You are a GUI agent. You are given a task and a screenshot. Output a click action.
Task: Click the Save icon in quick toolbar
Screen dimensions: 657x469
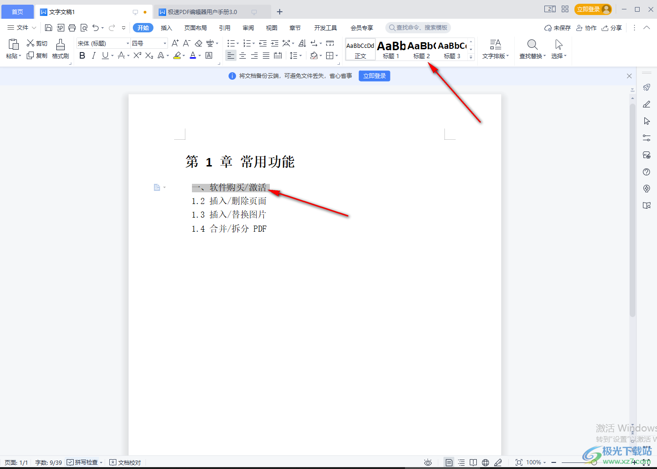tap(48, 28)
